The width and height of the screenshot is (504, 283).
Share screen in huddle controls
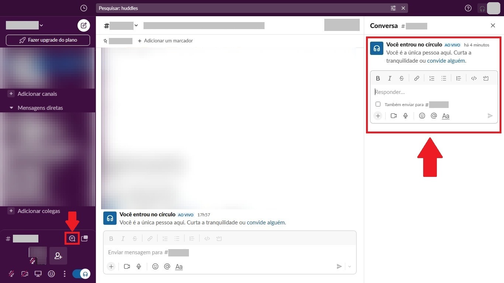tap(38, 274)
